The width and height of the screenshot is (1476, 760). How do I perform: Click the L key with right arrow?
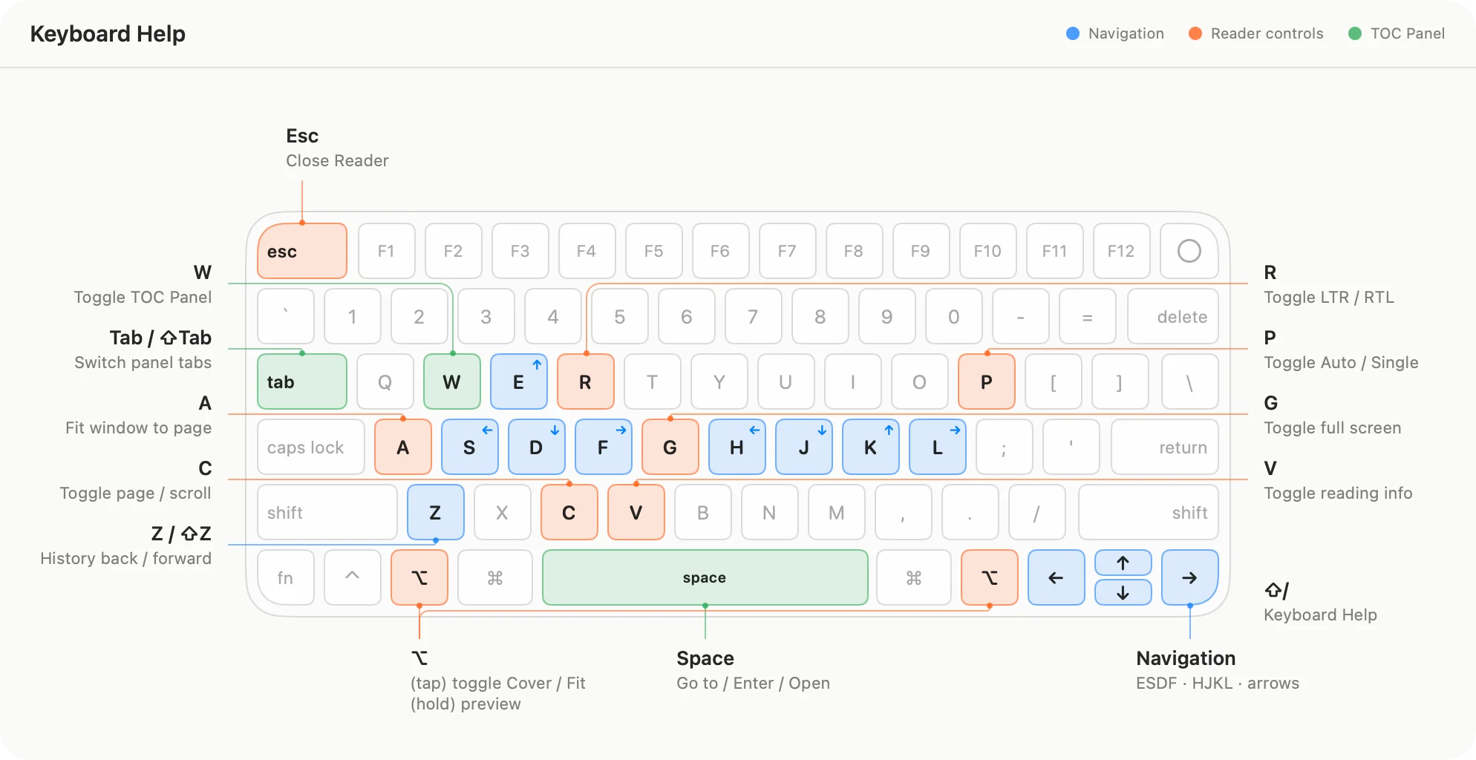938,447
